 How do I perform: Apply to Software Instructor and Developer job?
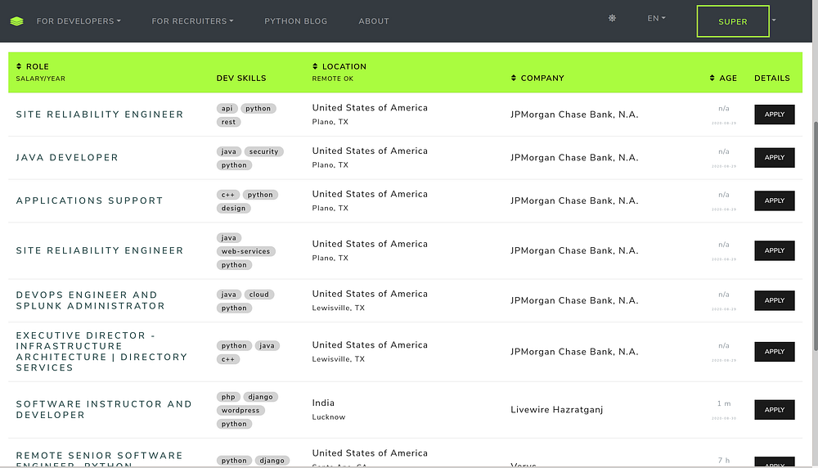775,410
